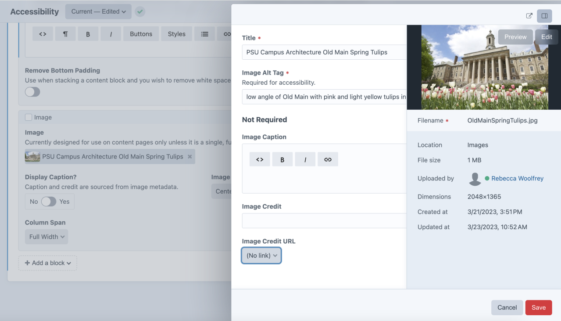Click inside the Title input field
The height and width of the screenshot is (321, 561).
tap(324, 52)
